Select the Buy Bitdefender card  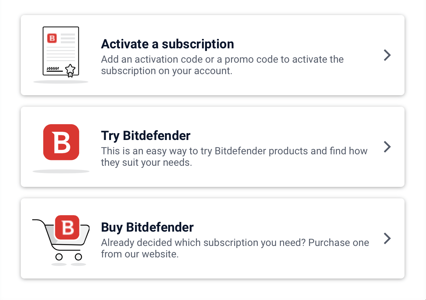click(x=213, y=238)
